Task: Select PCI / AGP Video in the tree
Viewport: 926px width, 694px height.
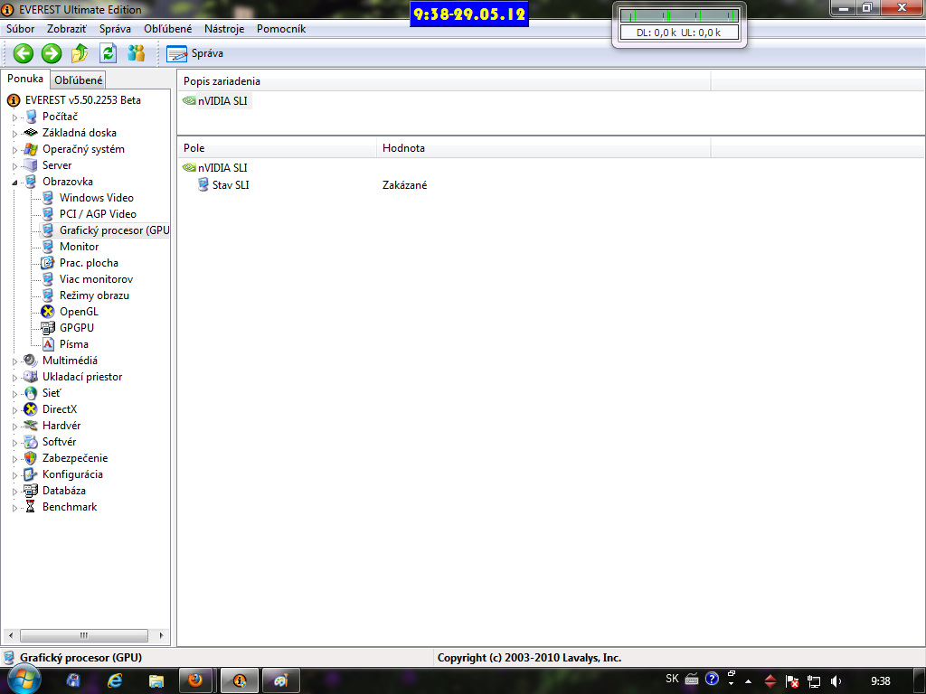Action: (98, 214)
